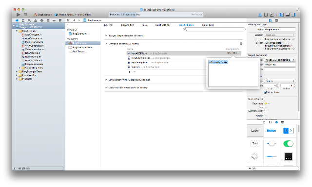Open the Debug navigator icon
The image size is (312, 187).
pyautogui.click(x=48, y=20)
